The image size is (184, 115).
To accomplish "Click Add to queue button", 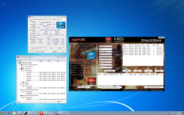I will coord(110,71).
